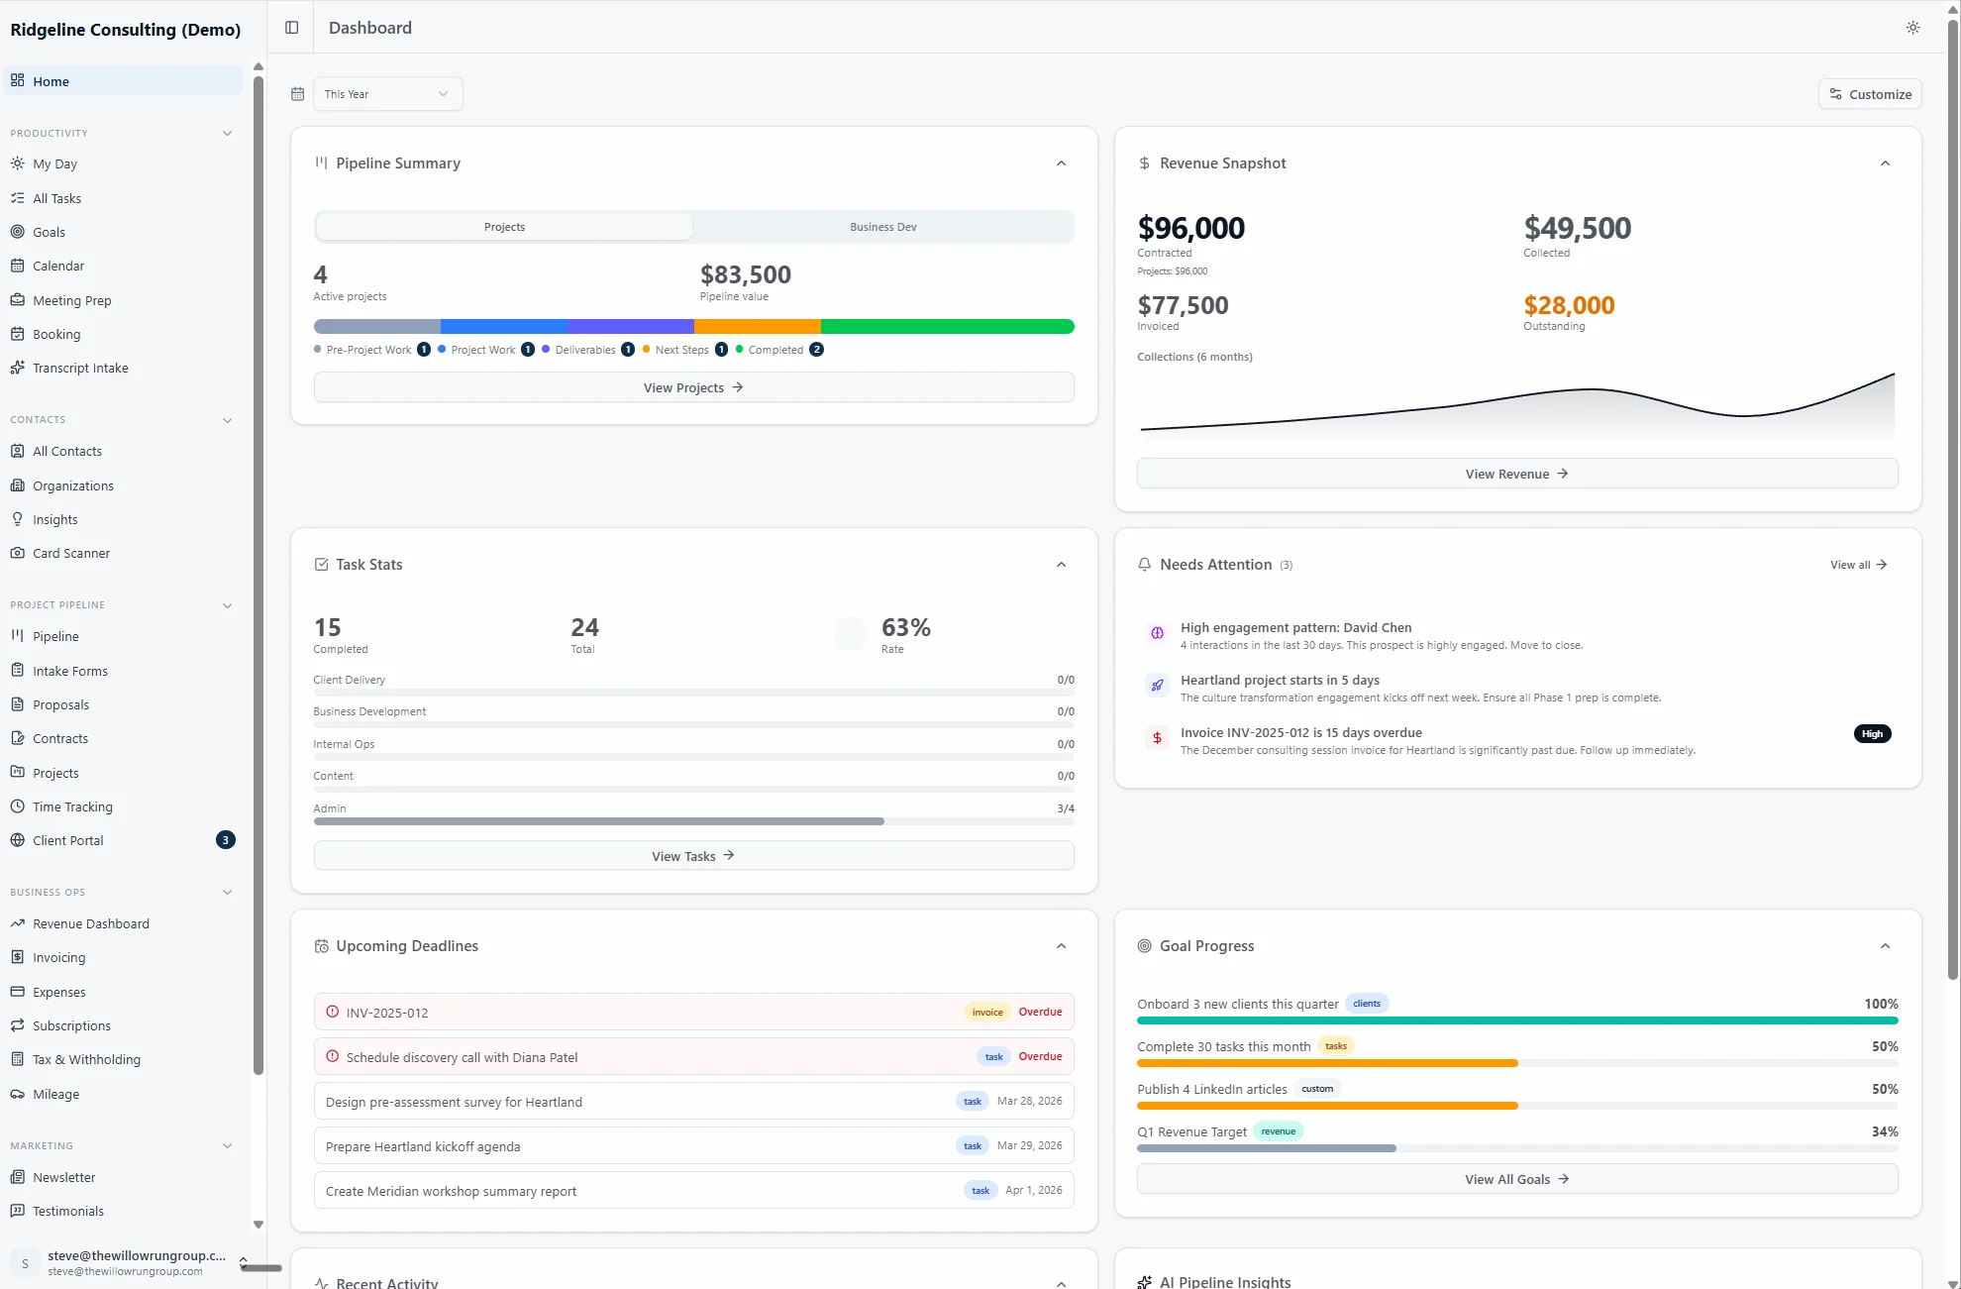Screen dimensions: 1961x1289
Task: Collapse the Task Stats panel
Action: pyautogui.click(x=1061, y=564)
